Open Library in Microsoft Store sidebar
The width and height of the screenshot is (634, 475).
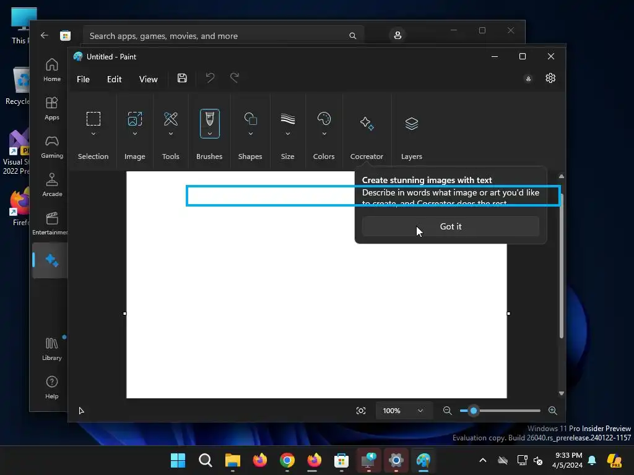(52, 349)
